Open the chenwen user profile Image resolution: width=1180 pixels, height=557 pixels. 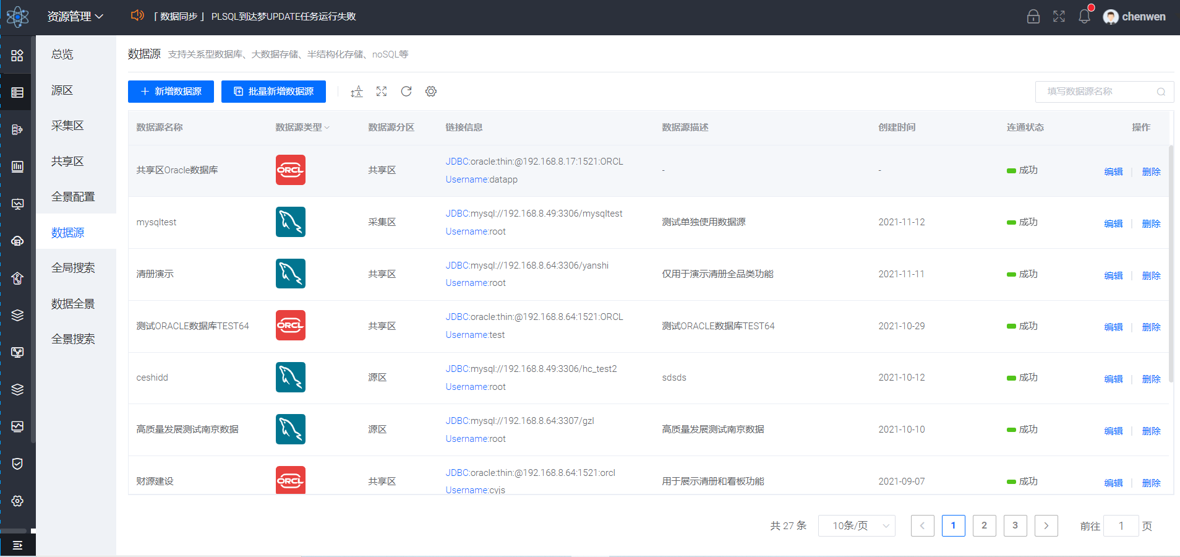[1134, 17]
